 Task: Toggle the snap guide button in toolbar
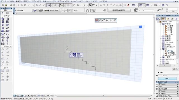tap(55, 5)
